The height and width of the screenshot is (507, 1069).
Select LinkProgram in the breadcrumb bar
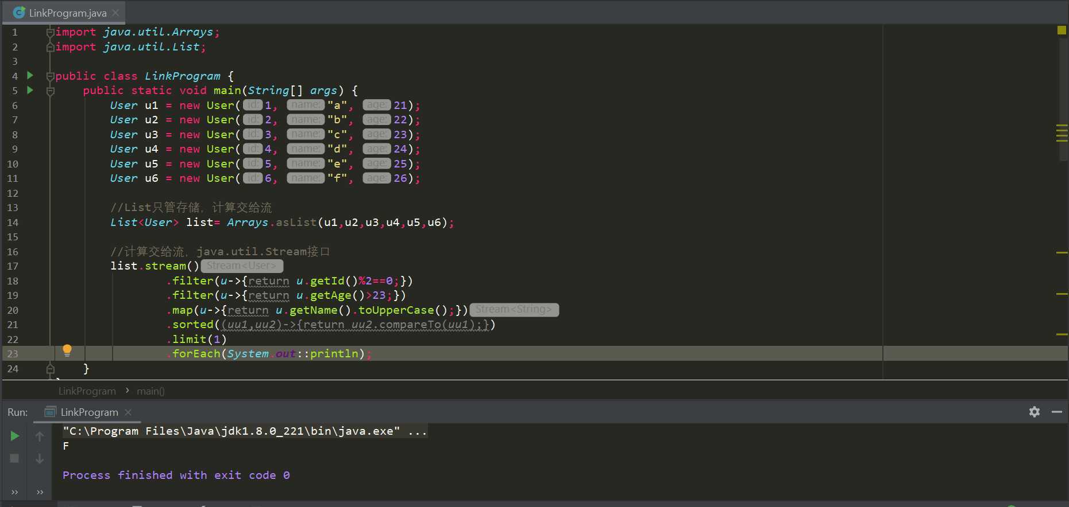(x=87, y=391)
